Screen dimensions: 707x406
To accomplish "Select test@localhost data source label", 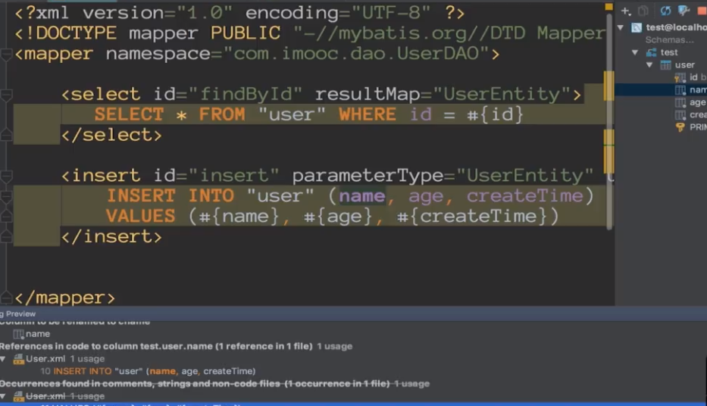I will [x=677, y=27].
